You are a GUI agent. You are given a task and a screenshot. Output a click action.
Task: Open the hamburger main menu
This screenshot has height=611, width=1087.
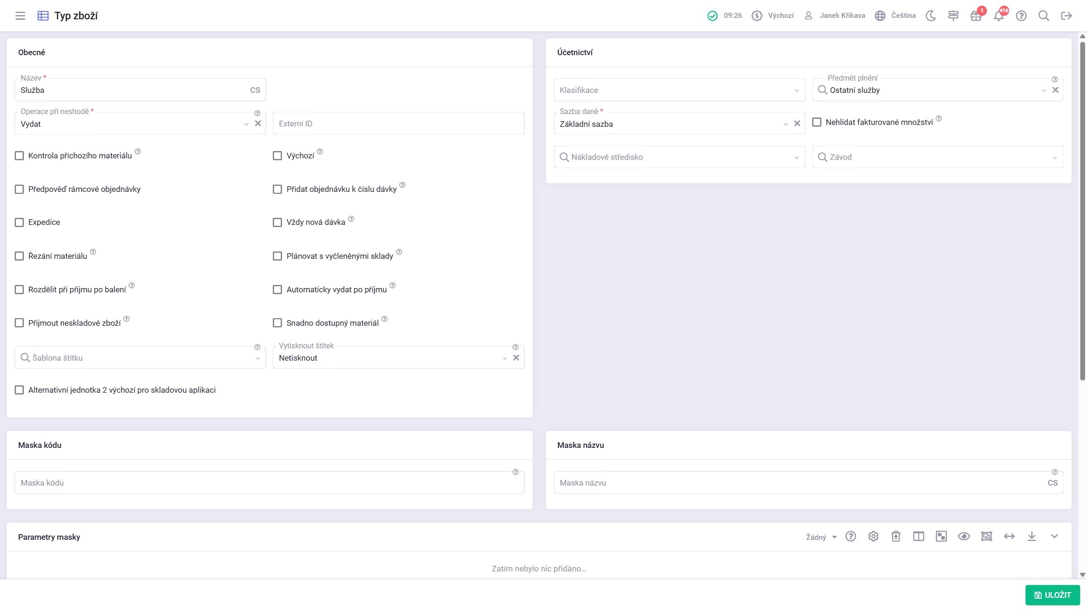[20, 16]
